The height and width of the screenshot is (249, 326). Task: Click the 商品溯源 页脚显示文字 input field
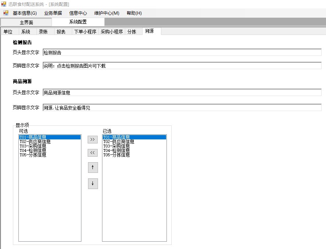click(182, 107)
